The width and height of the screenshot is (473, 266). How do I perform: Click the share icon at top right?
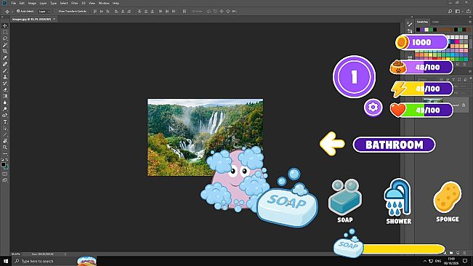468,11
